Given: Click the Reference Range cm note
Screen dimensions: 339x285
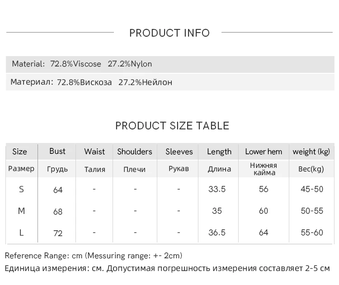Looking at the screenshot, I should pos(94,256).
